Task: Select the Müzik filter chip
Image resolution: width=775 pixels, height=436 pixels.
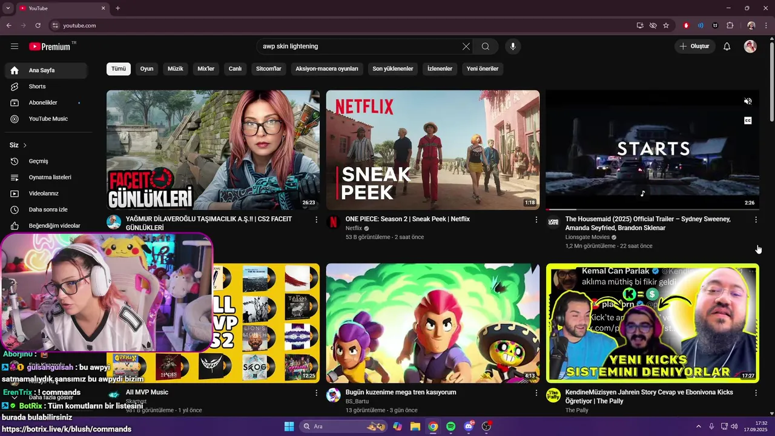Action: pyautogui.click(x=175, y=68)
